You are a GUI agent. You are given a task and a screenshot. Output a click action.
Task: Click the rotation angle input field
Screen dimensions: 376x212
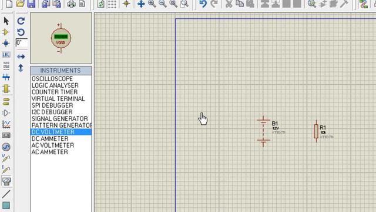point(22,42)
